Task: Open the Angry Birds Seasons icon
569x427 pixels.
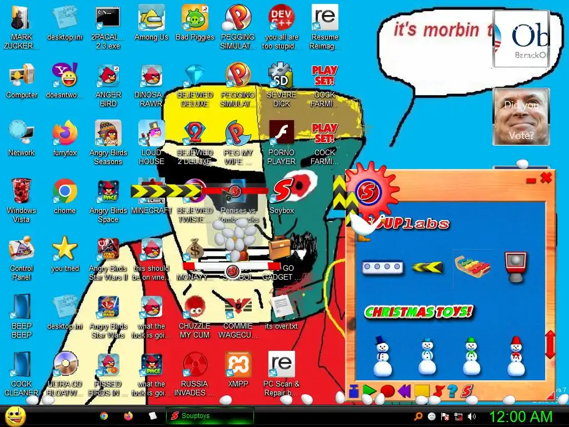Action: click(x=108, y=143)
